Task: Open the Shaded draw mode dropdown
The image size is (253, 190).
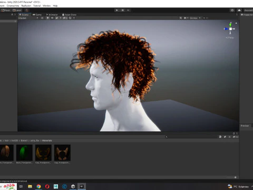Action: pyautogui.click(x=28, y=18)
